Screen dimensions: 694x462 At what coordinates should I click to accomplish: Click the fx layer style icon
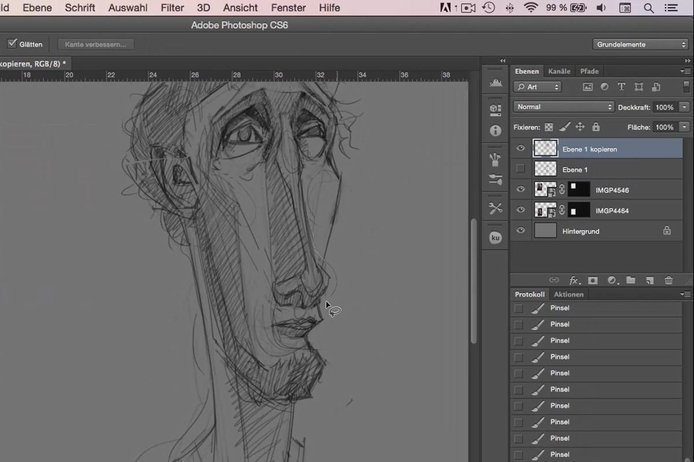(x=574, y=280)
